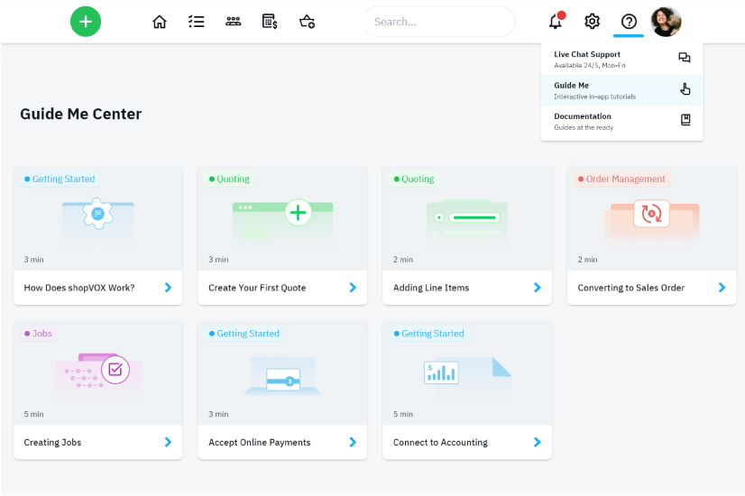Start the Create Your First Quote guide

pos(282,288)
